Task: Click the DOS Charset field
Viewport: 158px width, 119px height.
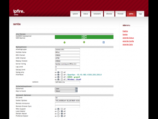Action: pyautogui.click(x=67, y=55)
